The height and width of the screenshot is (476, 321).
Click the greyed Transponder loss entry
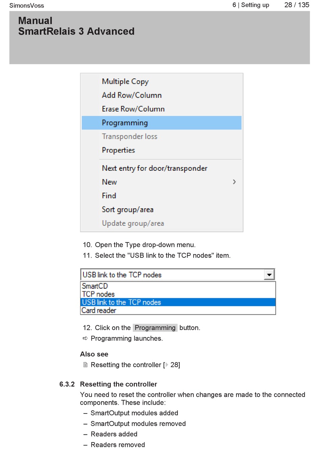(162, 137)
